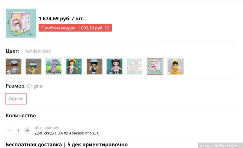
Task: Select the faded full box set variant
Action: [135, 66]
